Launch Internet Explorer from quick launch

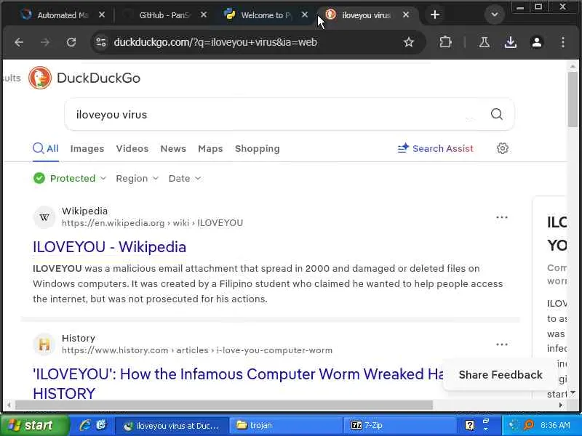[85, 425]
